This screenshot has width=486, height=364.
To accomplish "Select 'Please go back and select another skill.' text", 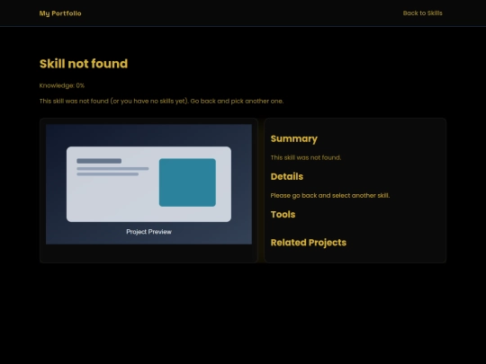I will point(330,196).
